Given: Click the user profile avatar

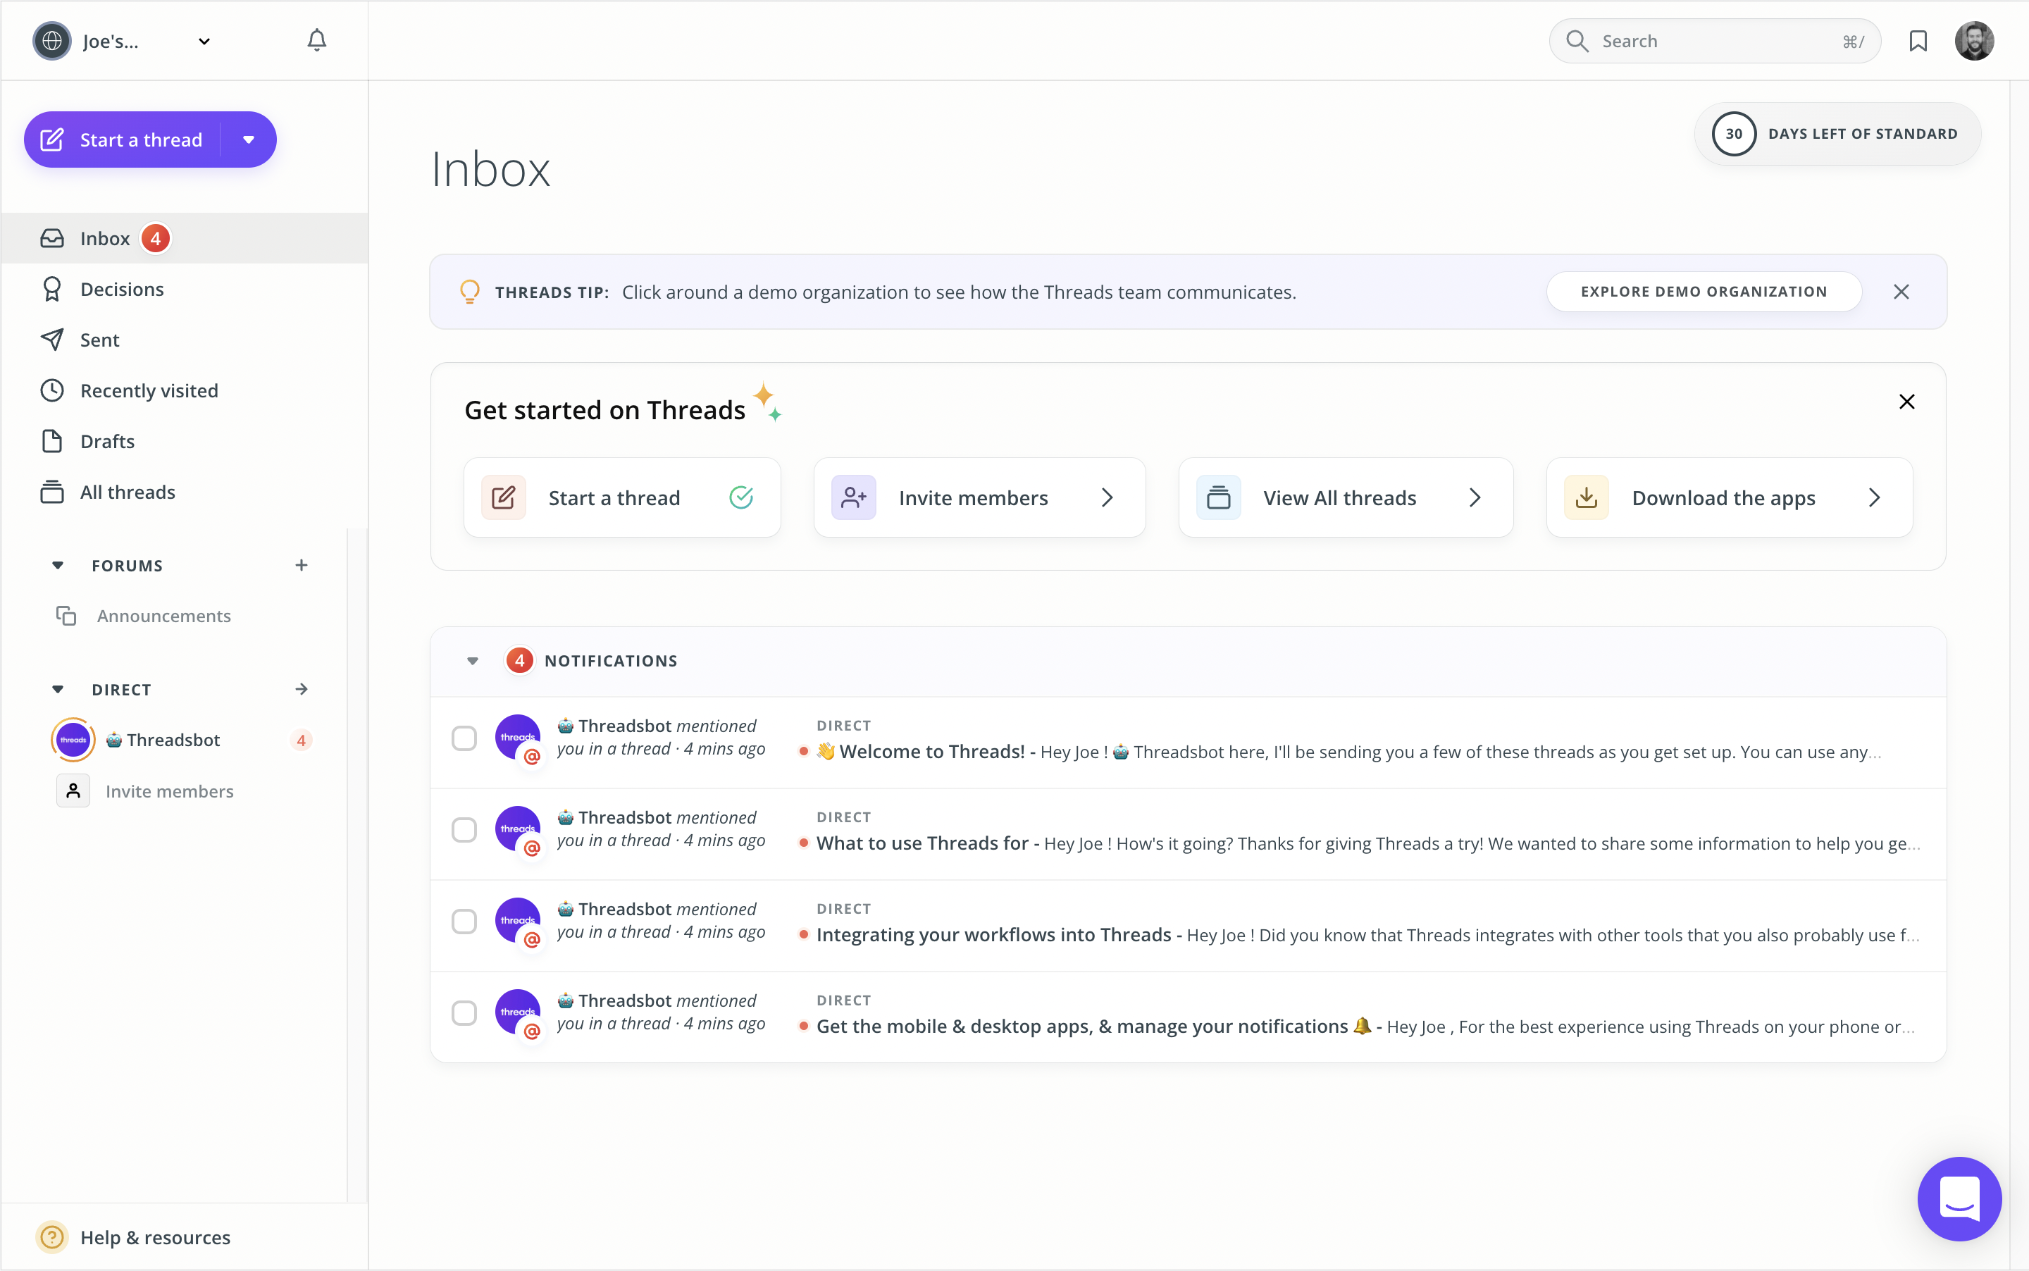Looking at the screenshot, I should click(x=1973, y=41).
